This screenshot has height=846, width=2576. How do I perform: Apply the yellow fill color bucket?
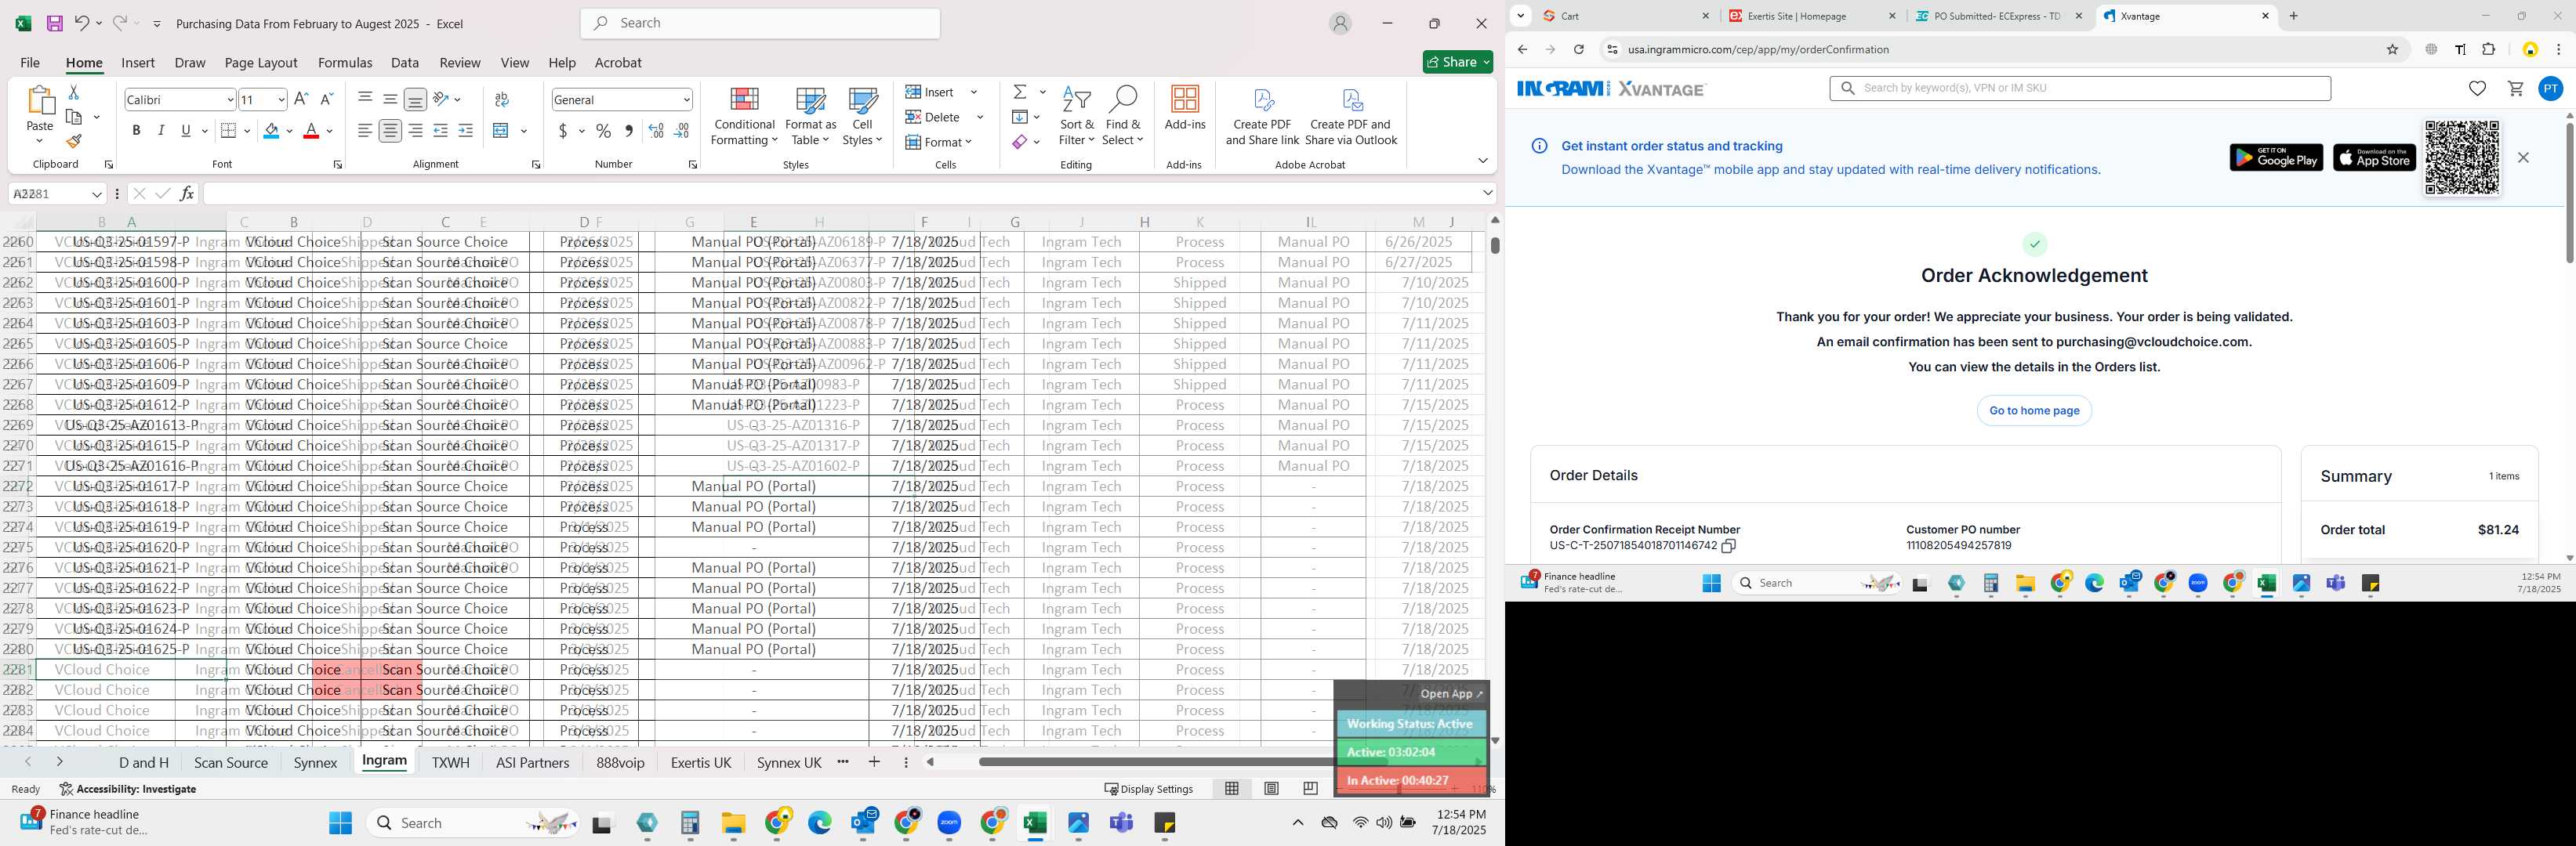click(x=271, y=131)
